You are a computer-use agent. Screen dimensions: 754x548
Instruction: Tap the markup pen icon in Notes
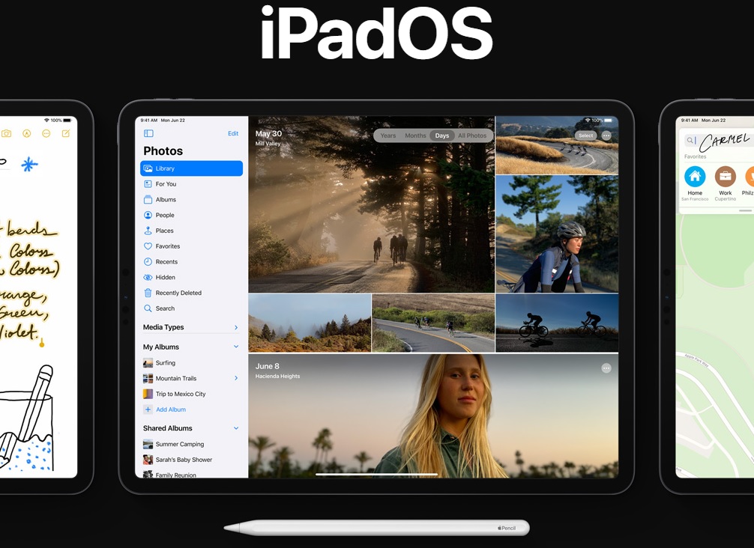(x=26, y=133)
